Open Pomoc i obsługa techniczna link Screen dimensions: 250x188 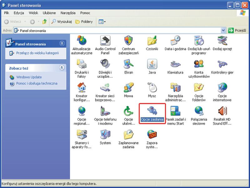tap(37, 83)
